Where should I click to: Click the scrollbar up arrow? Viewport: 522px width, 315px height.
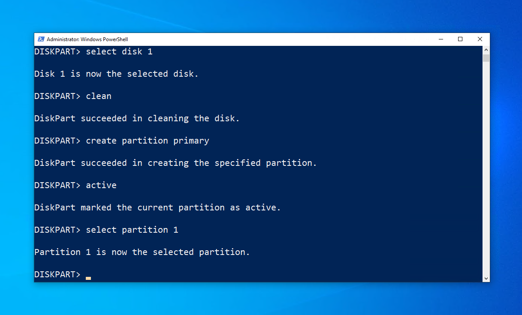point(486,50)
